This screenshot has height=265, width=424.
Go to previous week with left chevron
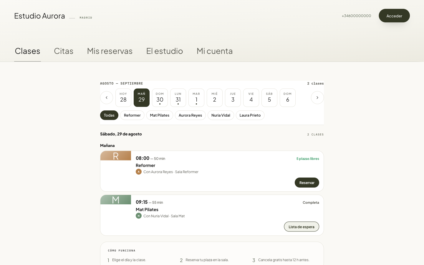pos(107,98)
